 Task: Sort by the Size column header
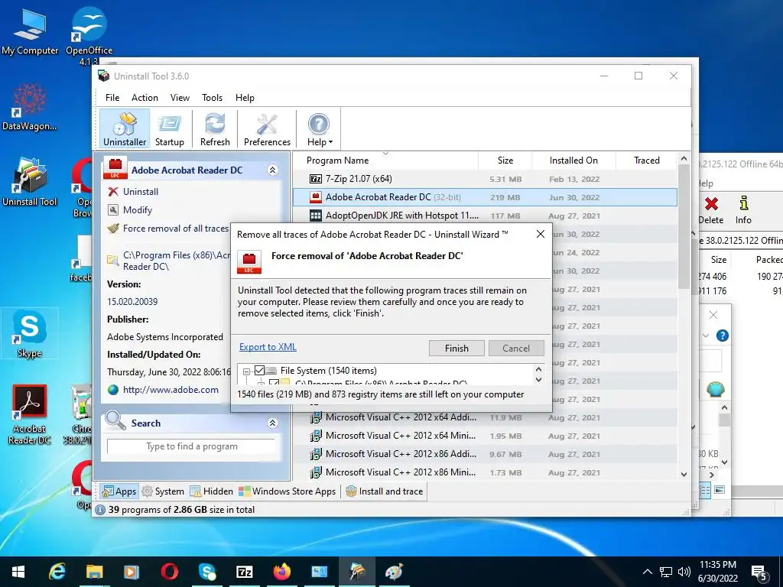pos(505,161)
